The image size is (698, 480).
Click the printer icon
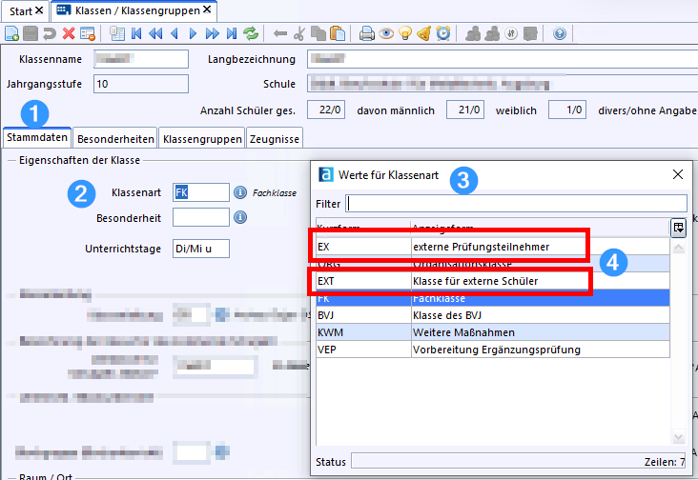pyautogui.click(x=367, y=34)
